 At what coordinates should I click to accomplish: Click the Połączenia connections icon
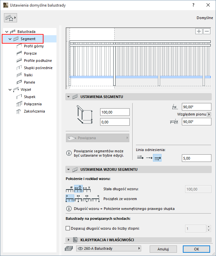[19, 104]
